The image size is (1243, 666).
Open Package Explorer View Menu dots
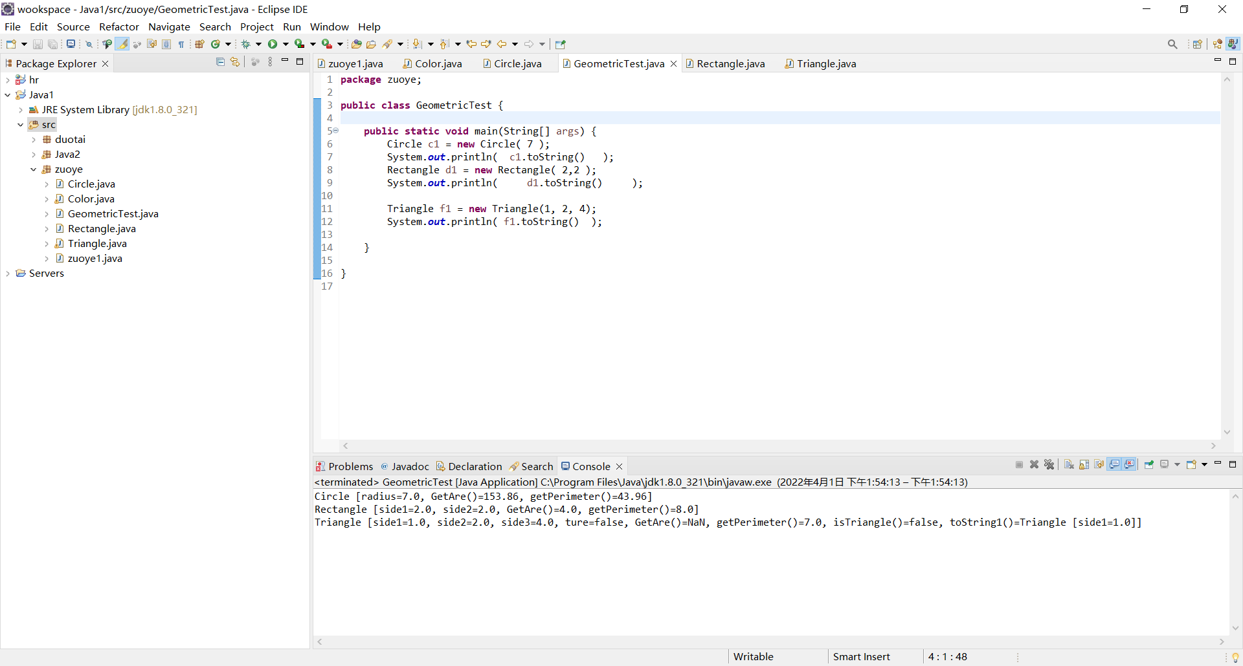click(270, 62)
